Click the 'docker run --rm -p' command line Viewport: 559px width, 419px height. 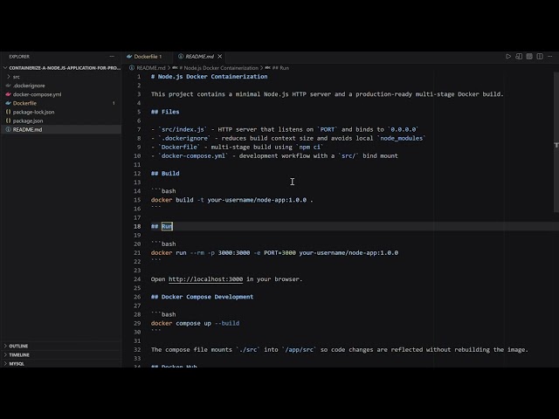click(274, 253)
